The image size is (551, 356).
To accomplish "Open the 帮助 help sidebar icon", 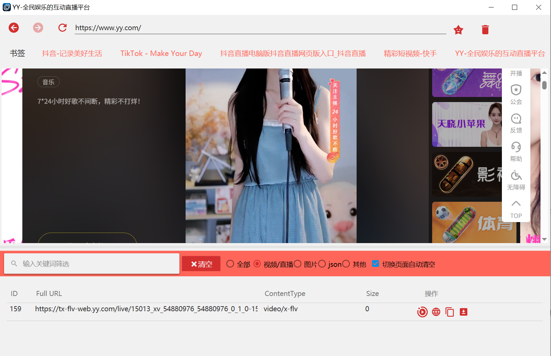I will coord(516,151).
